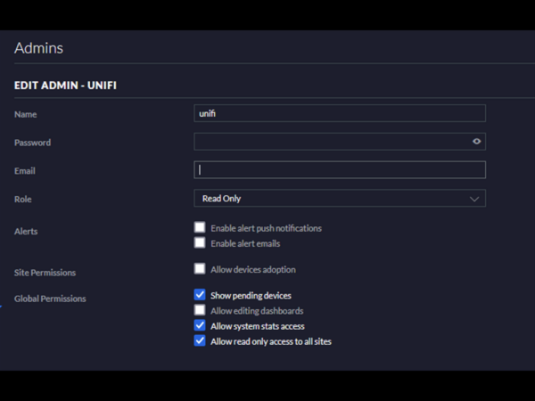Click the Email field label
The width and height of the screenshot is (535, 401).
[25, 171]
